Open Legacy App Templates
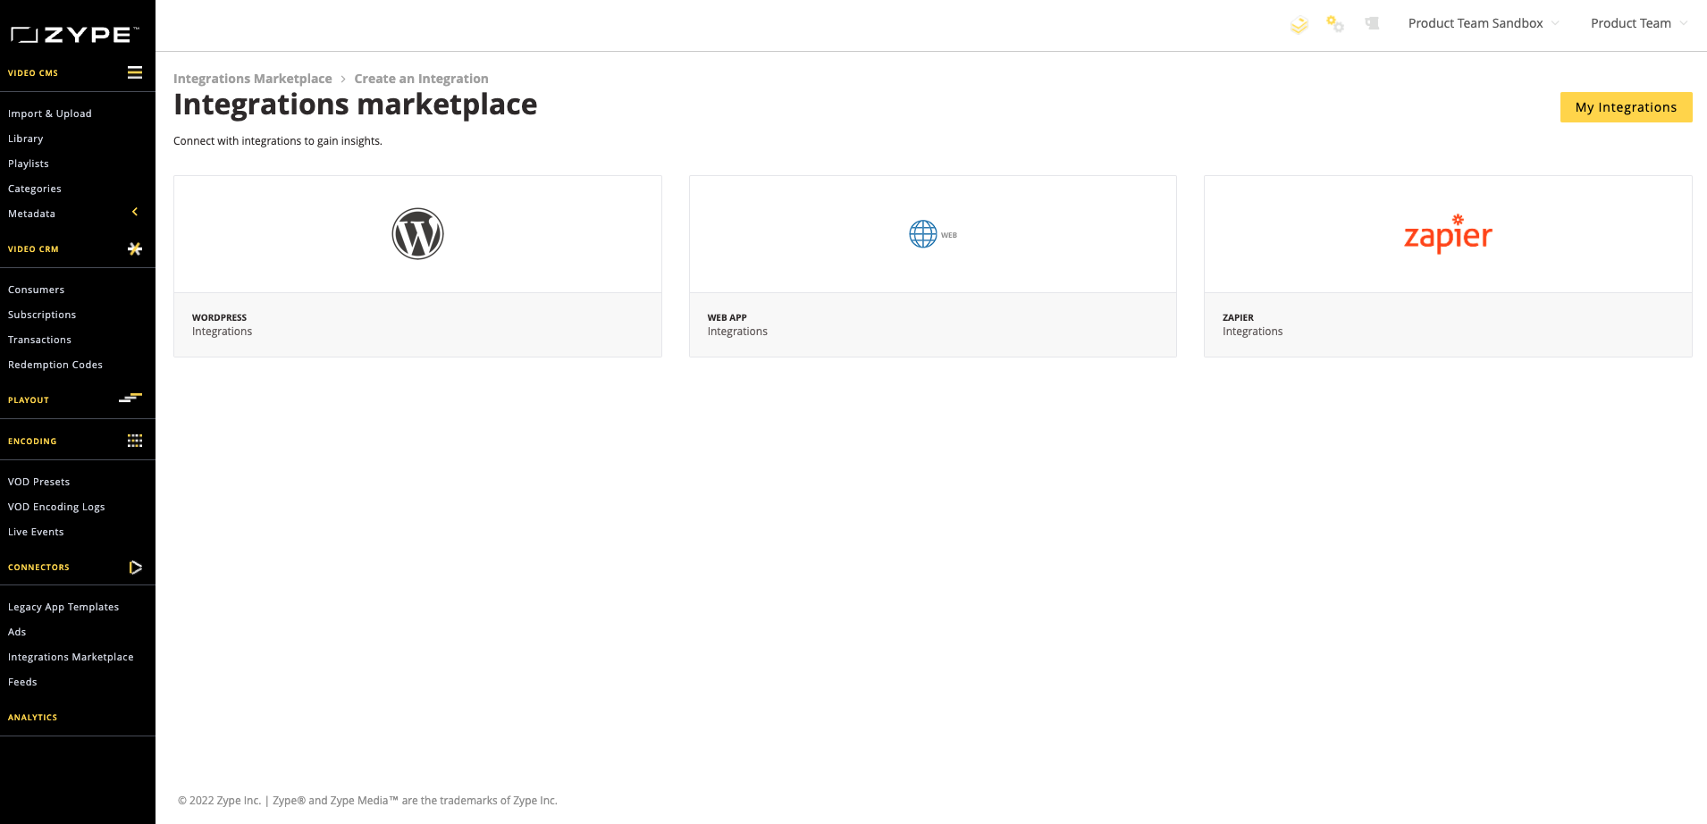 click(x=63, y=607)
